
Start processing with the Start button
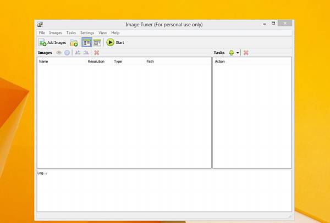115,42
